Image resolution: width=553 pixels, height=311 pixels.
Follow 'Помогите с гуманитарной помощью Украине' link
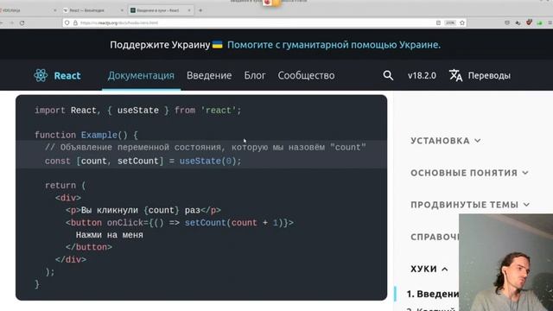pyautogui.click(x=334, y=45)
